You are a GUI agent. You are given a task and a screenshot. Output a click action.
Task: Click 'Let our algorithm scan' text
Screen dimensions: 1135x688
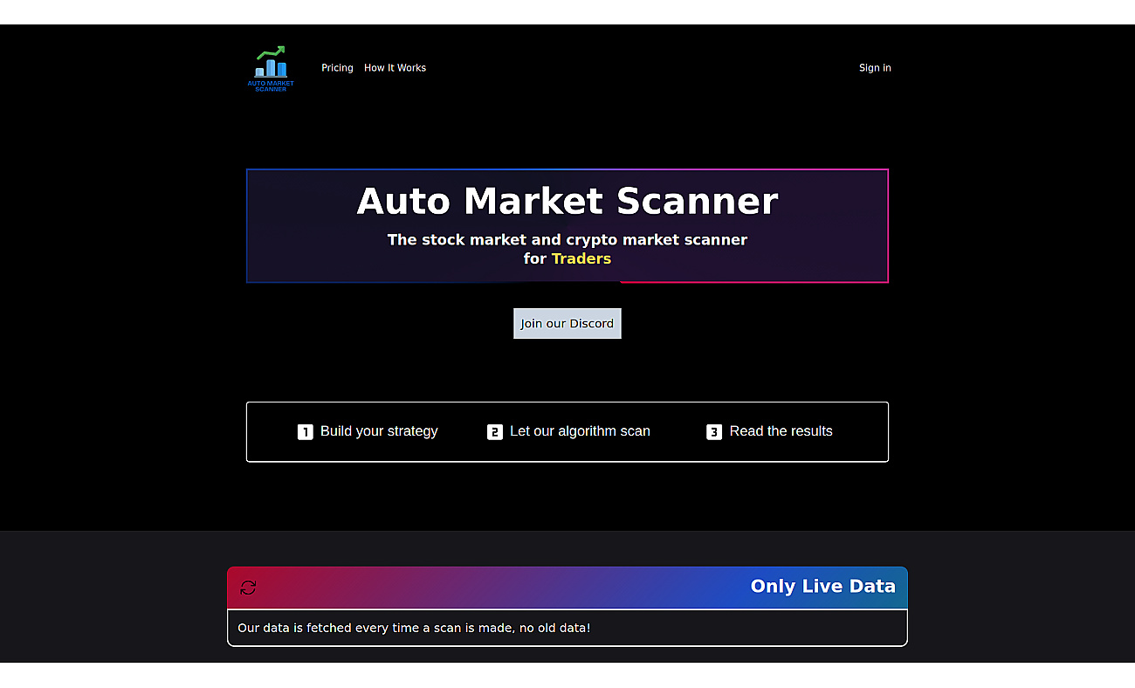580,431
